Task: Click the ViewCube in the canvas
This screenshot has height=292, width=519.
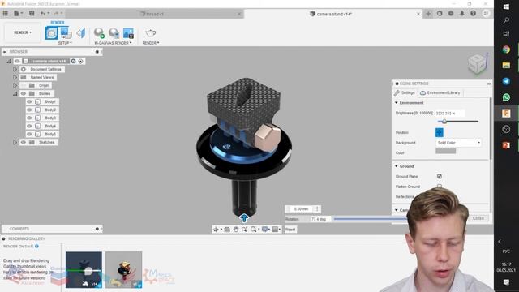Action: point(478,63)
